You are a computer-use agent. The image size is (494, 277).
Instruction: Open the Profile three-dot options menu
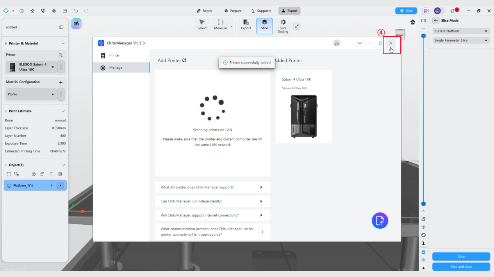tap(61, 94)
